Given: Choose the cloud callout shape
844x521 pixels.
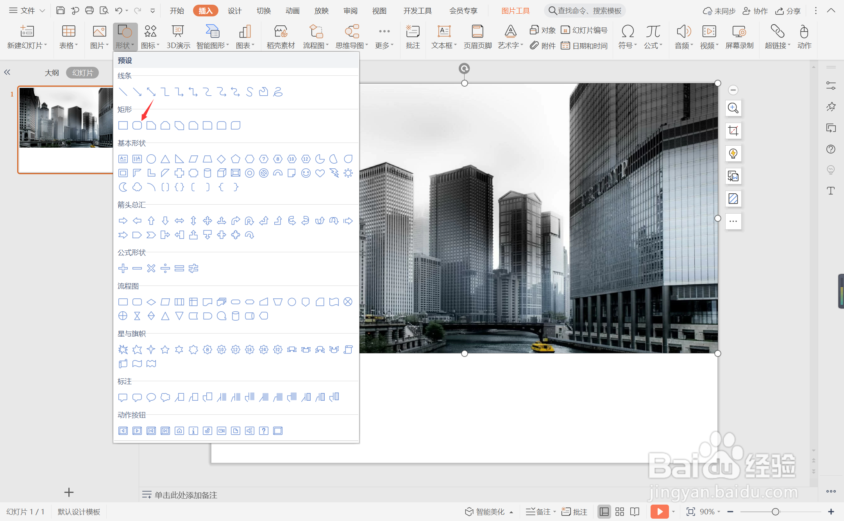Looking at the screenshot, I should point(165,397).
